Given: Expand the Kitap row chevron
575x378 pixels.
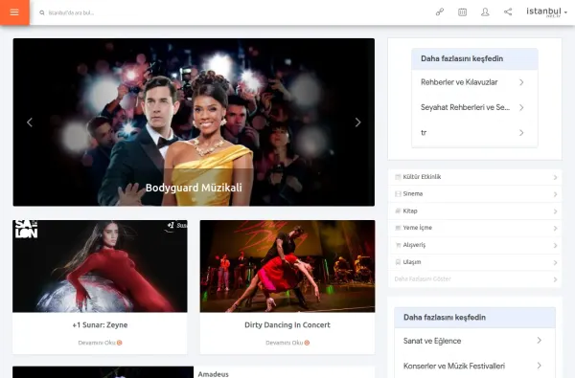Looking at the screenshot, I should click(x=555, y=211).
